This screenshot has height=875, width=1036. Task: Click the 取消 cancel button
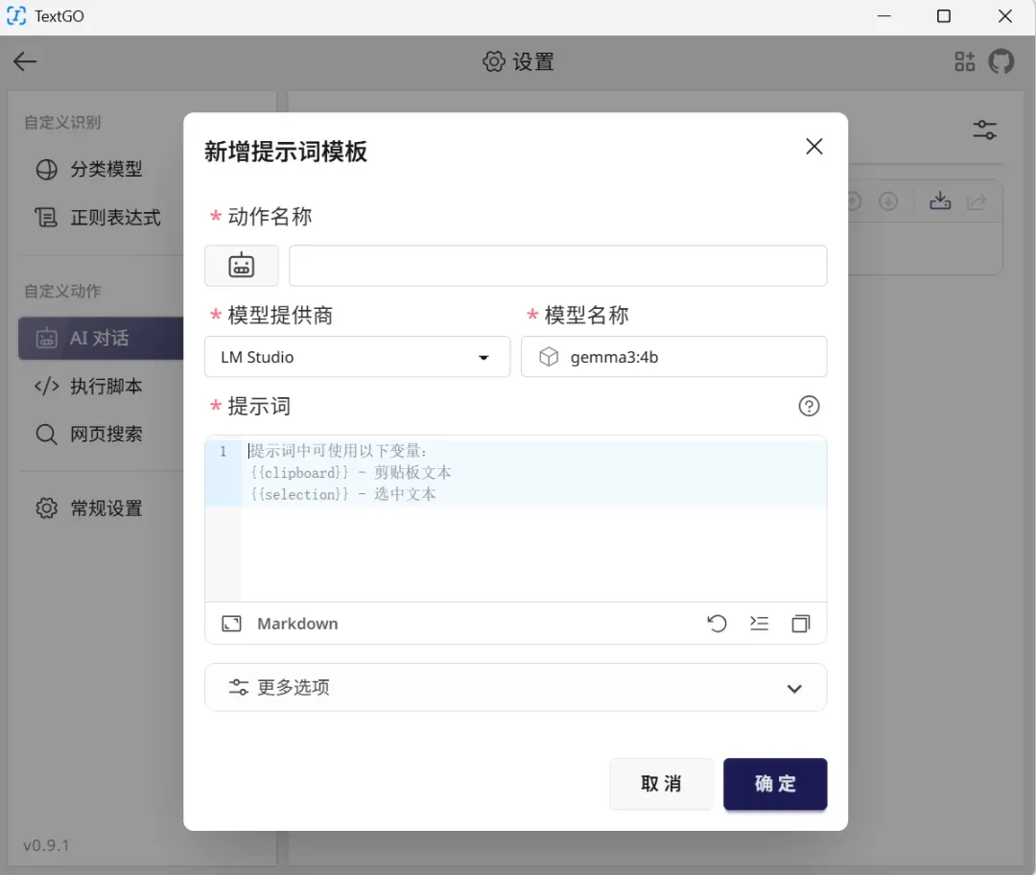point(661,784)
